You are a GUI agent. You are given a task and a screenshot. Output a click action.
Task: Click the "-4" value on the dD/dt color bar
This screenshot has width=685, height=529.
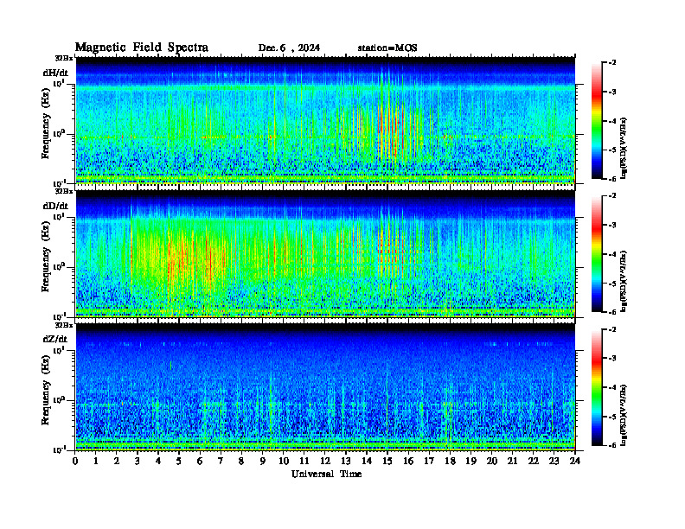pyautogui.click(x=612, y=254)
